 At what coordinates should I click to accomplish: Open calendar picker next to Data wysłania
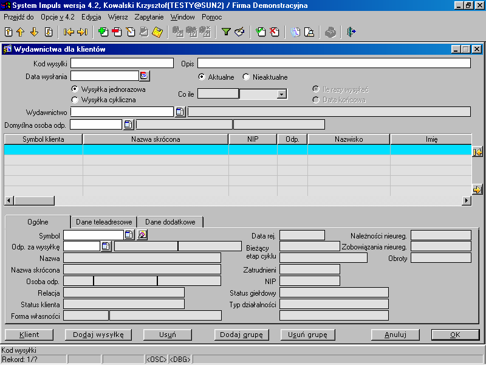[x=144, y=76]
